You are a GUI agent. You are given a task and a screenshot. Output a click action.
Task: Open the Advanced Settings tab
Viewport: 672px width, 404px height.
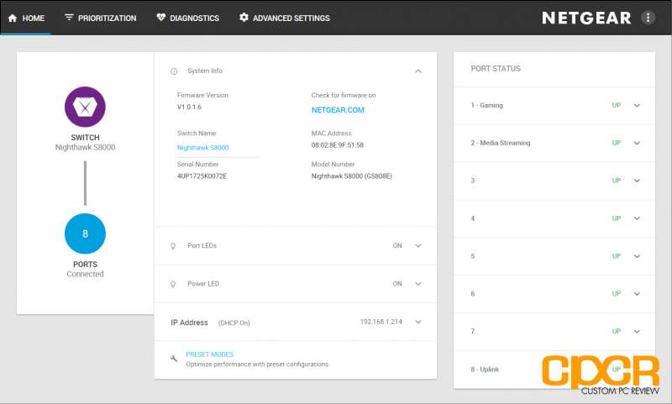285,18
